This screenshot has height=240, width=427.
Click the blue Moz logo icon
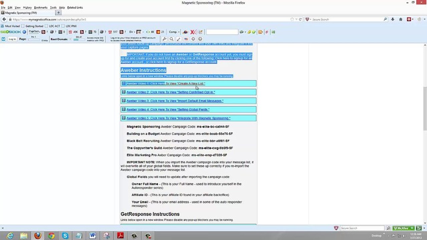coord(3,39)
